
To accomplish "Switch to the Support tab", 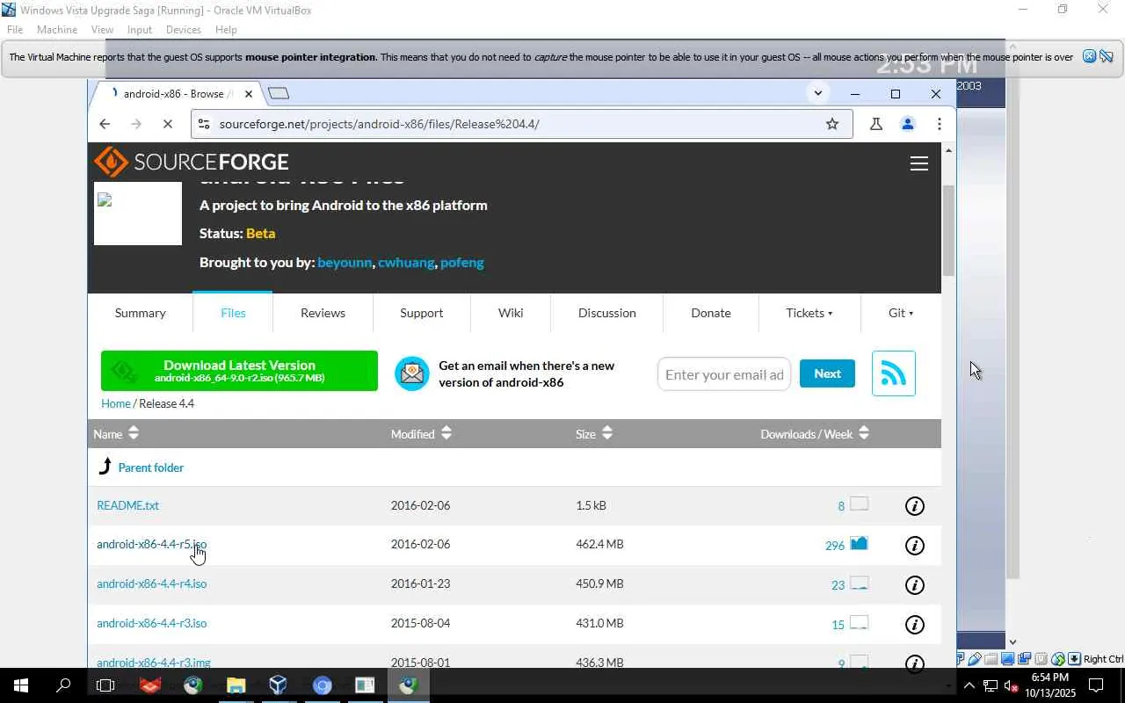I will pos(422,313).
